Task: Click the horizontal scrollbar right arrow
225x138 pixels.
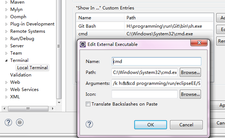Action: coord(53,109)
